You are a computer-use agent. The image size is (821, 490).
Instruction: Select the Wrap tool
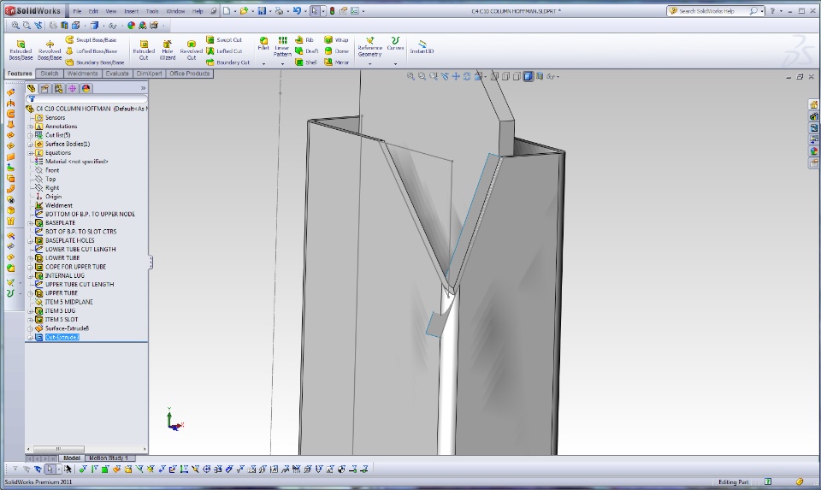[336, 40]
